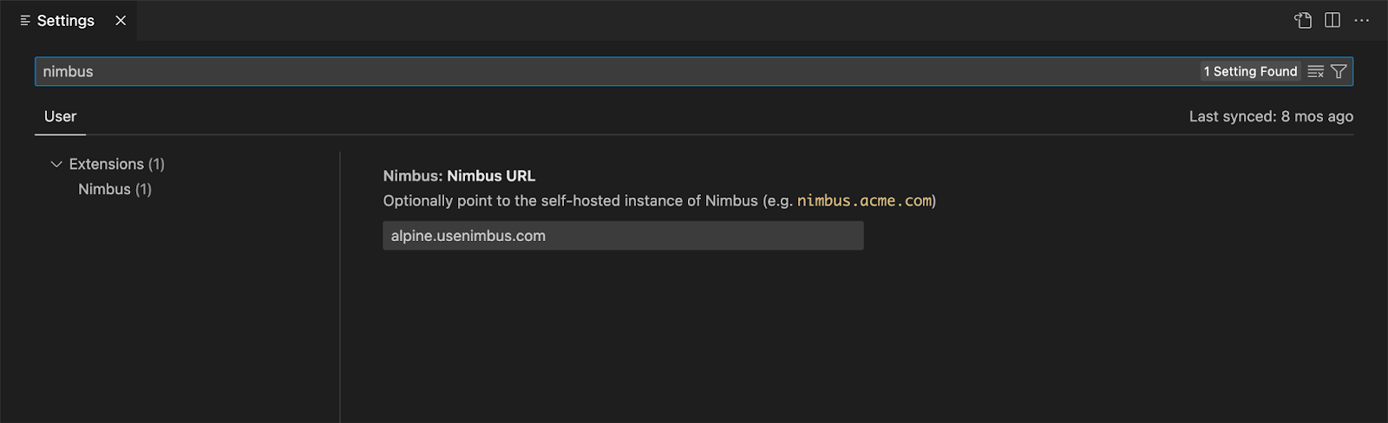
Task: Click the list icon on Settings tab
Action: (25, 20)
